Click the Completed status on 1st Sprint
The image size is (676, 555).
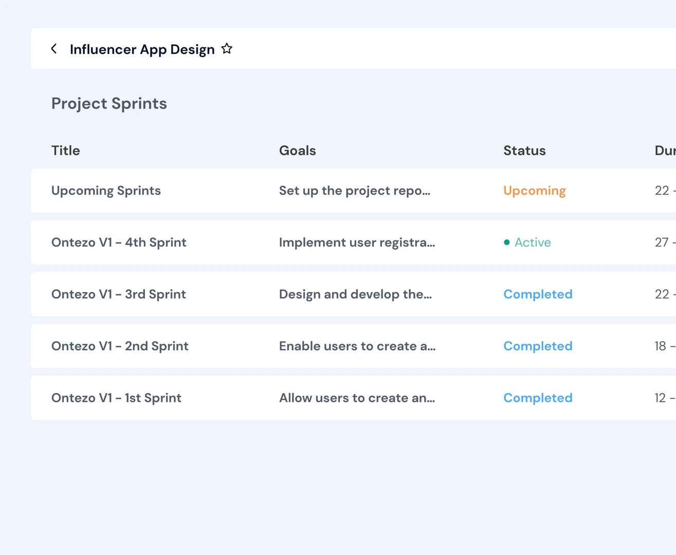click(x=538, y=397)
